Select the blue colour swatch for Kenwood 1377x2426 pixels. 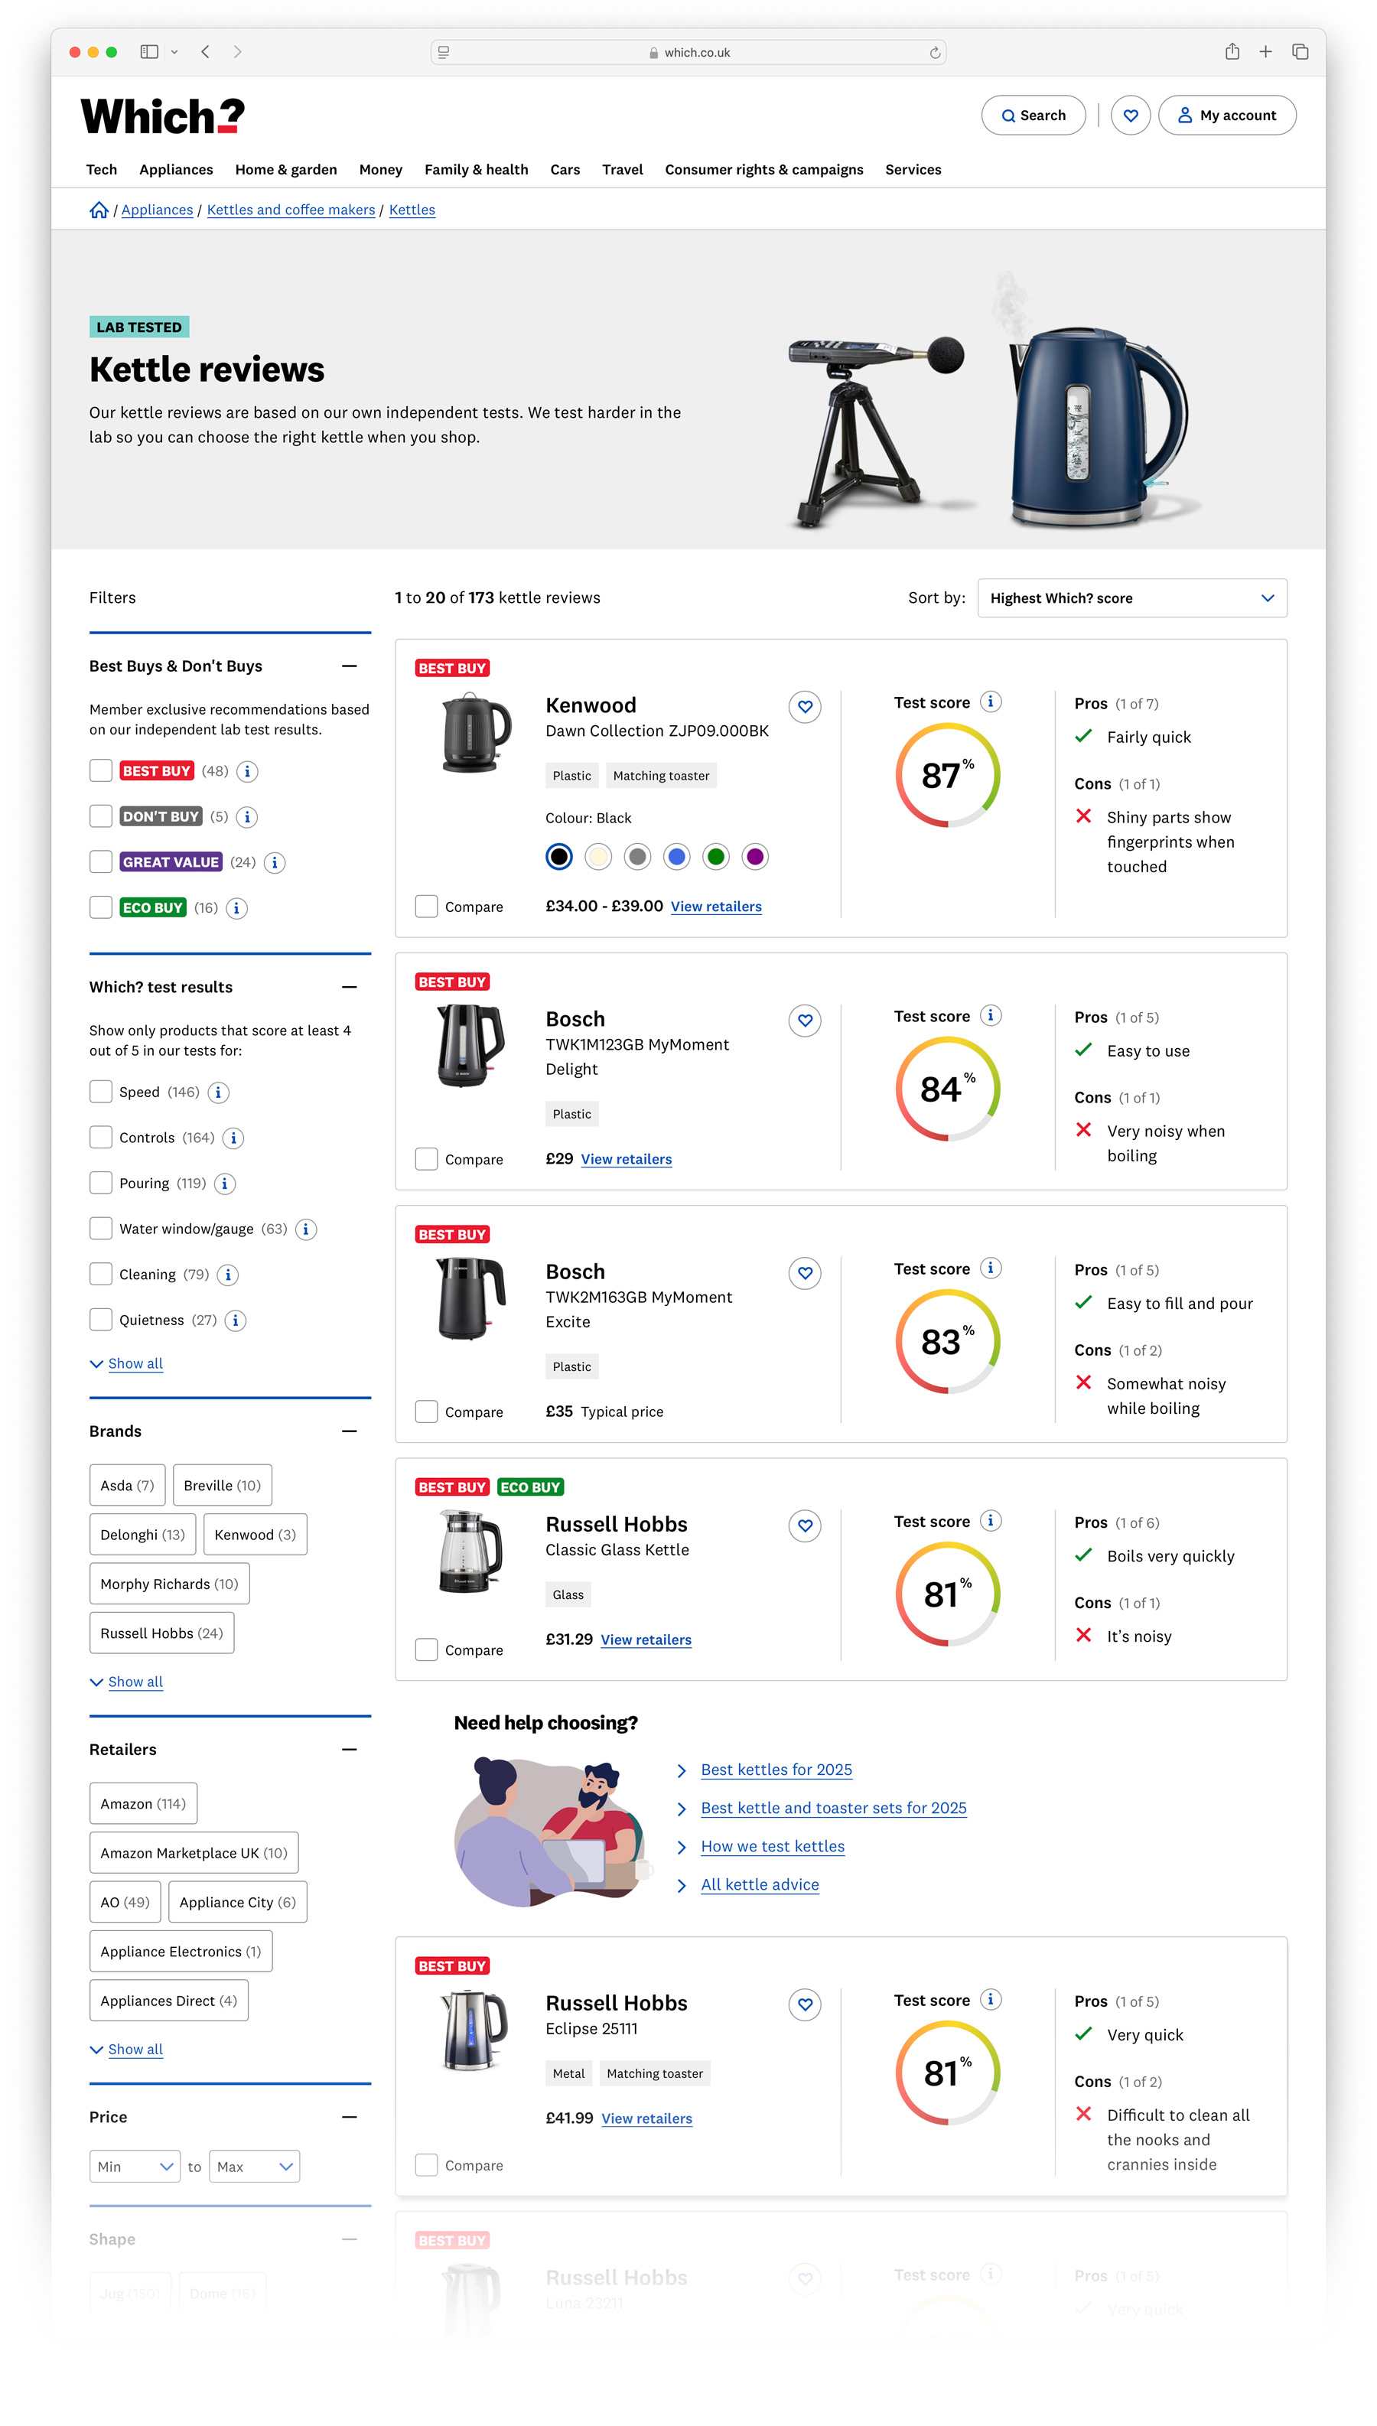676,857
